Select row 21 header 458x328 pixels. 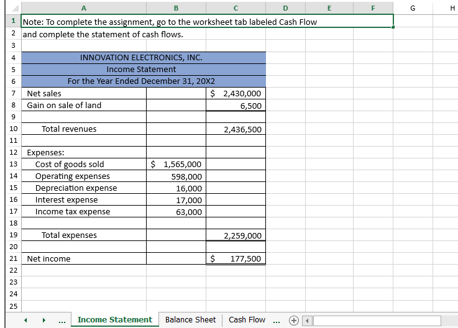tap(13, 258)
